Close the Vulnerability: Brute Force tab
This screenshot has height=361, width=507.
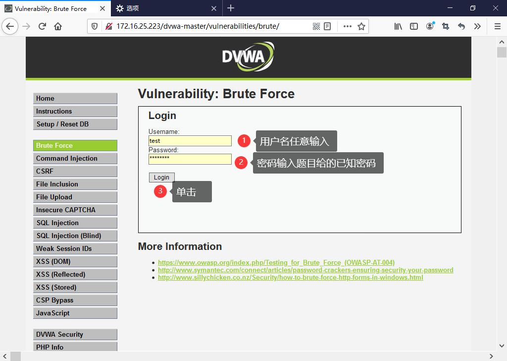point(102,8)
